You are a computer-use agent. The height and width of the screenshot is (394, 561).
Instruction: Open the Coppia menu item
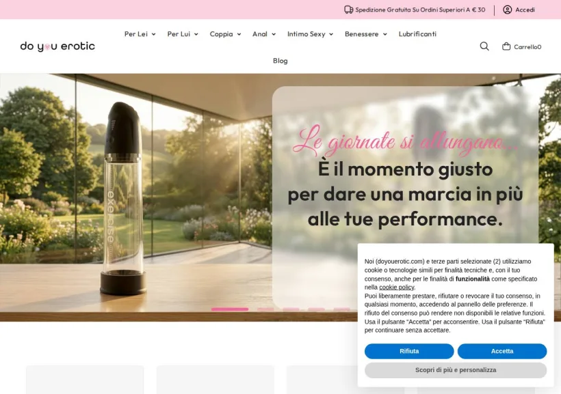point(221,34)
